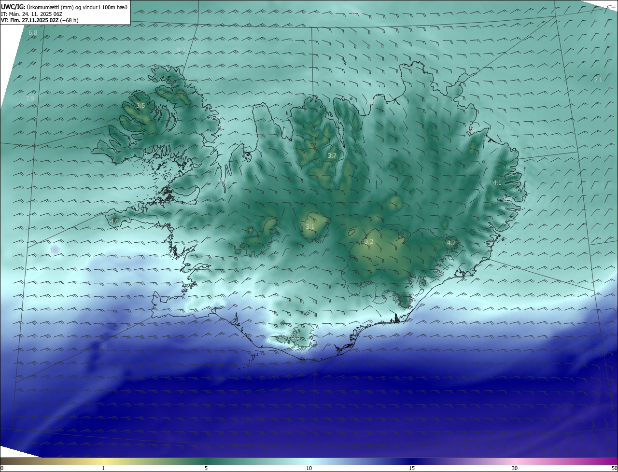Click the colorbar tick label 30
Screen dimensions: 618x472
[515, 468]
